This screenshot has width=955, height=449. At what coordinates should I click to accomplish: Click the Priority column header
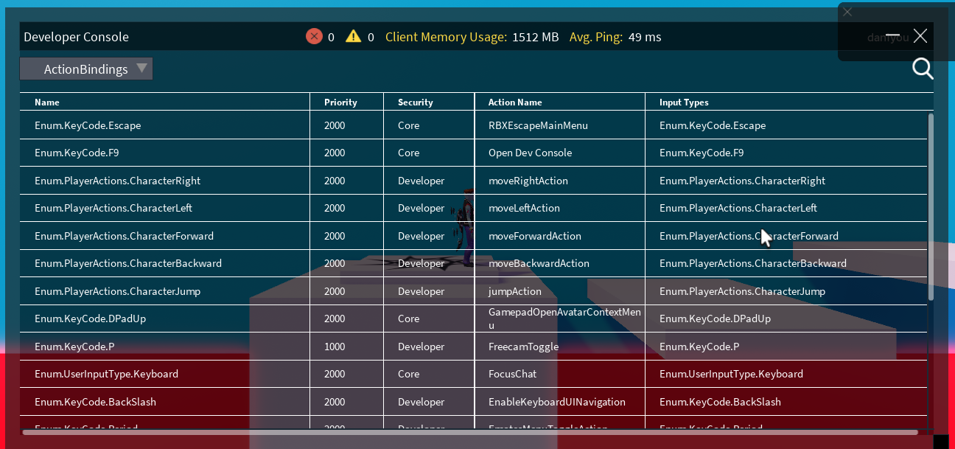click(340, 102)
